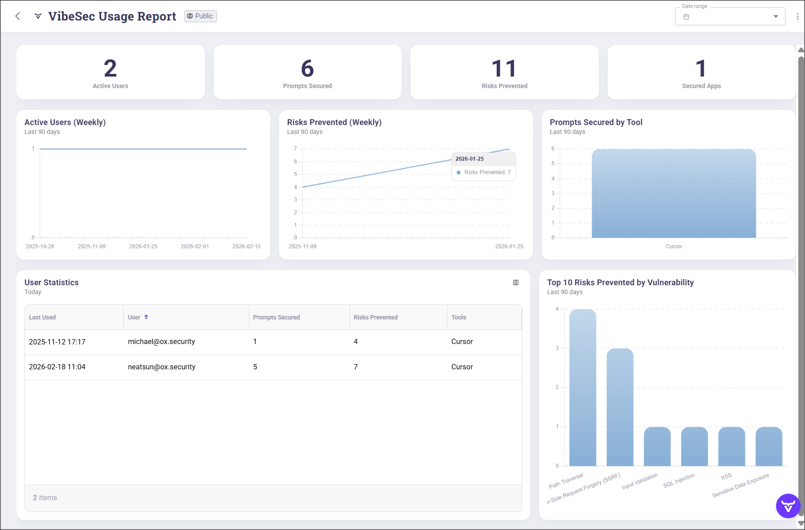The image size is (805, 530).
Task: Select the michael@ox.security row
Action: (x=161, y=342)
